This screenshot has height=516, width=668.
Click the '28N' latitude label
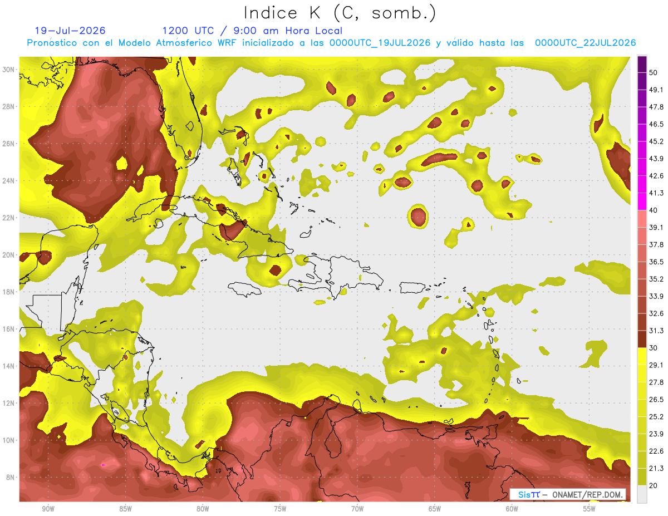tap(9, 106)
